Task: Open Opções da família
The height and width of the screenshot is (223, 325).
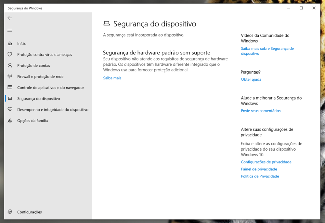Action: pyautogui.click(x=48, y=120)
